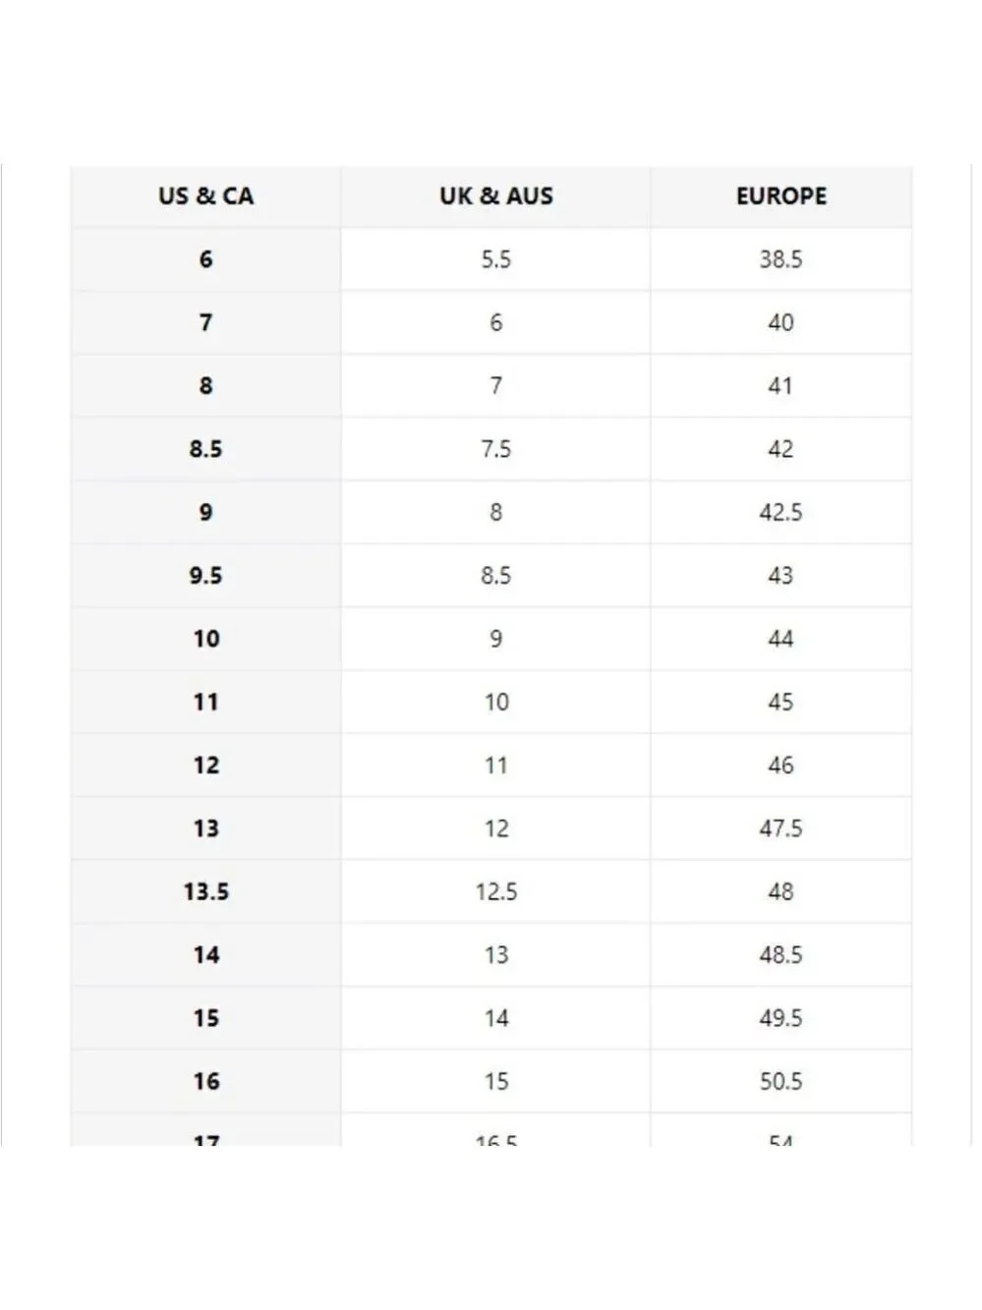Select the Europe 38.5 cell
982x1310 pixels.
coord(780,259)
